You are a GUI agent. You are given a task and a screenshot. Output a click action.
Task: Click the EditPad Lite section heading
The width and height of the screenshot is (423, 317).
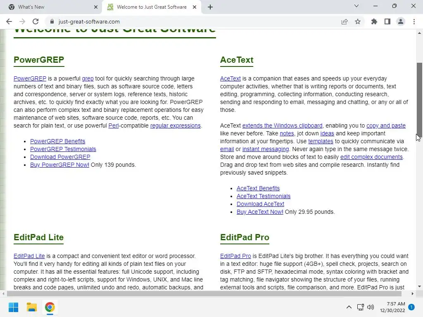(x=38, y=237)
